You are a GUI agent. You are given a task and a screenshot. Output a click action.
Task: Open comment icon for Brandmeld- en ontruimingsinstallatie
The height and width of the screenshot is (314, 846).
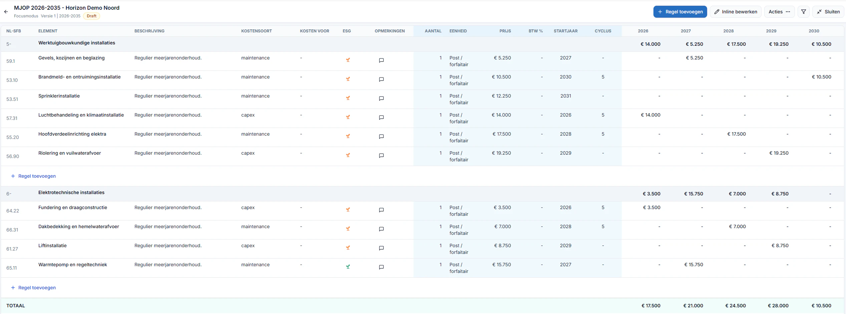tap(381, 80)
